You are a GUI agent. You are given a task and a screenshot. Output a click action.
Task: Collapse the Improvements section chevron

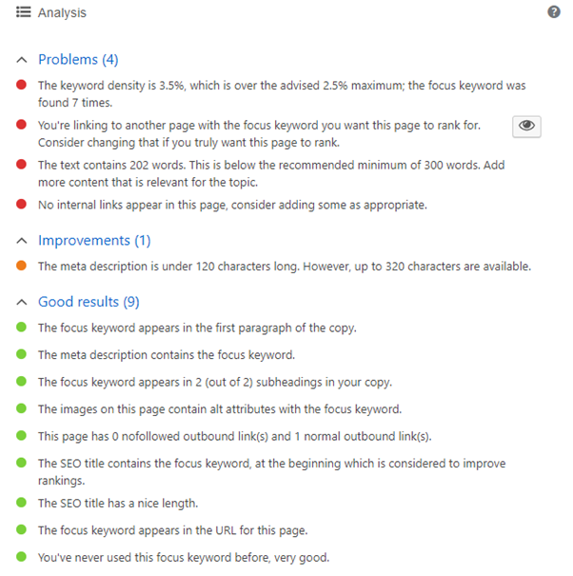point(22,241)
